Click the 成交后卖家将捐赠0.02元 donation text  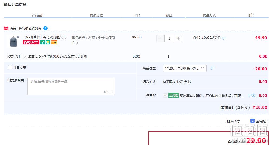(57, 57)
